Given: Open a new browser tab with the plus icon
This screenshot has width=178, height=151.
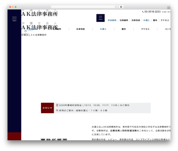Looking at the screenshot, I should [x=169, y=8].
